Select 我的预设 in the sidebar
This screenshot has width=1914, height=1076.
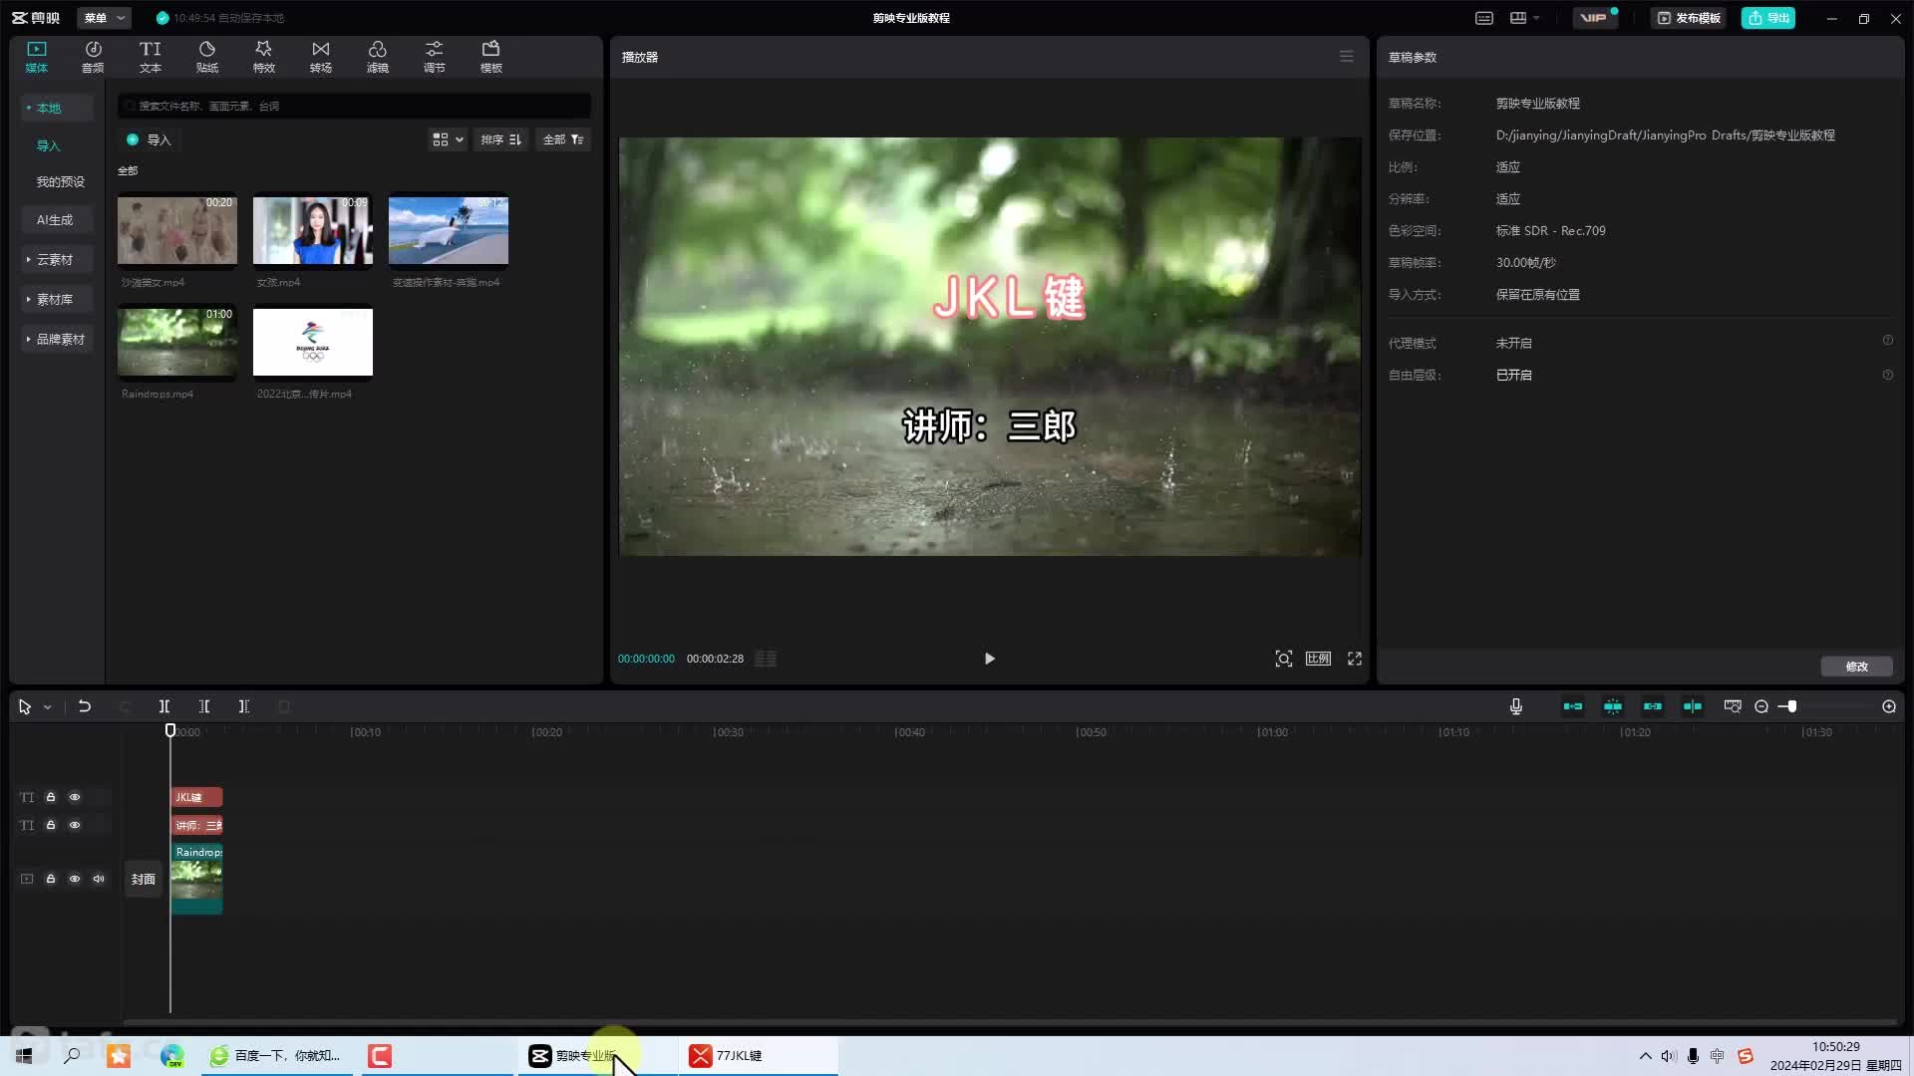click(61, 181)
